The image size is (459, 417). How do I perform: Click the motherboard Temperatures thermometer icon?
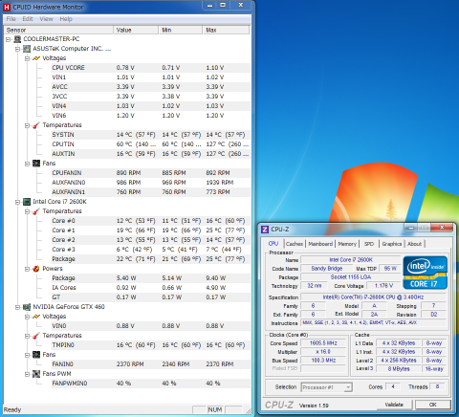tap(36, 125)
